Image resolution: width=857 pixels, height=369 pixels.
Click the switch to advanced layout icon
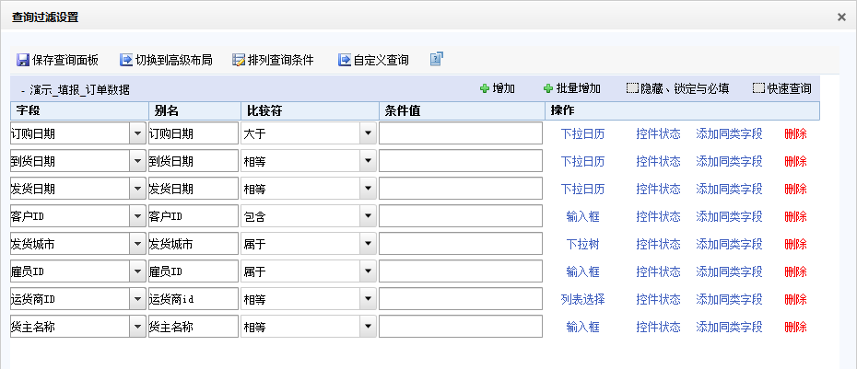pos(126,60)
